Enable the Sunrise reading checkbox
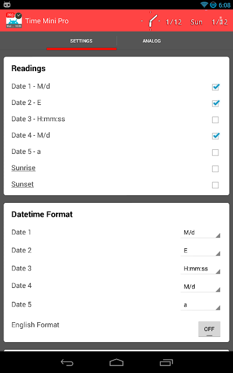 point(216,168)
